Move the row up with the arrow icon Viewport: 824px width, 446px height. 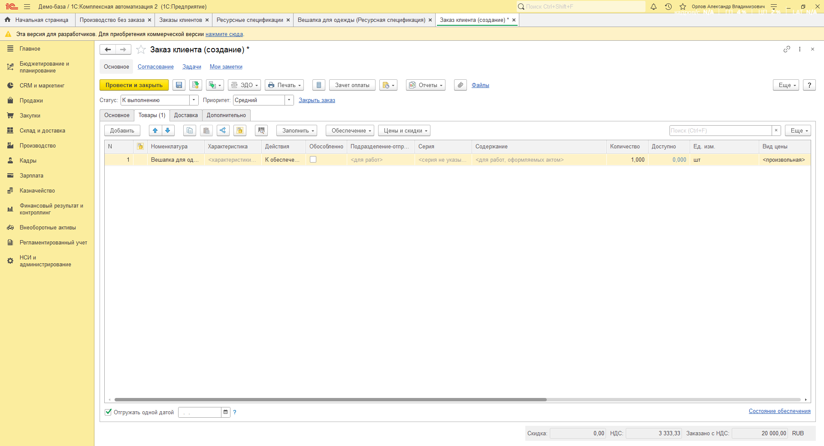pos(155,130)
